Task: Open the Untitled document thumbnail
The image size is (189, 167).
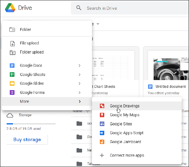Action: pos(168,65)
